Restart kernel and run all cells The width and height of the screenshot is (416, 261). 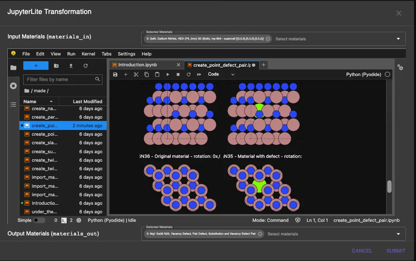click(199, 74)
